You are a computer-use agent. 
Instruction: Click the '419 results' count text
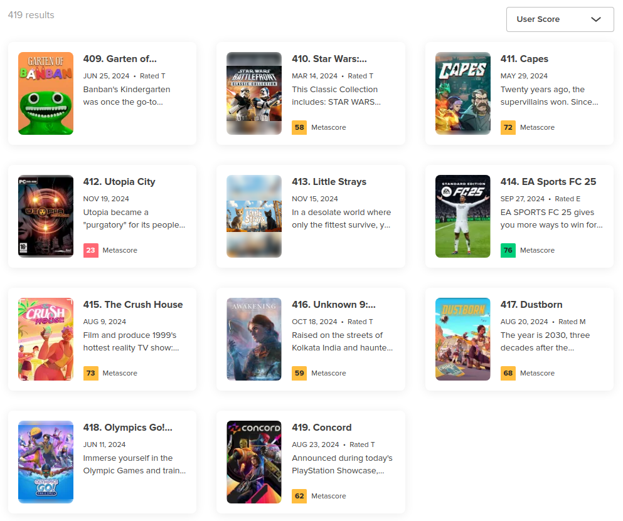[x=31, y=15]
